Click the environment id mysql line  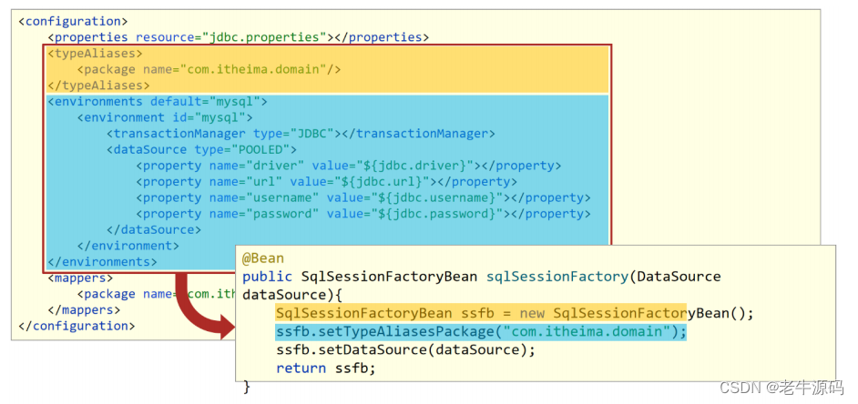point(165,117)
